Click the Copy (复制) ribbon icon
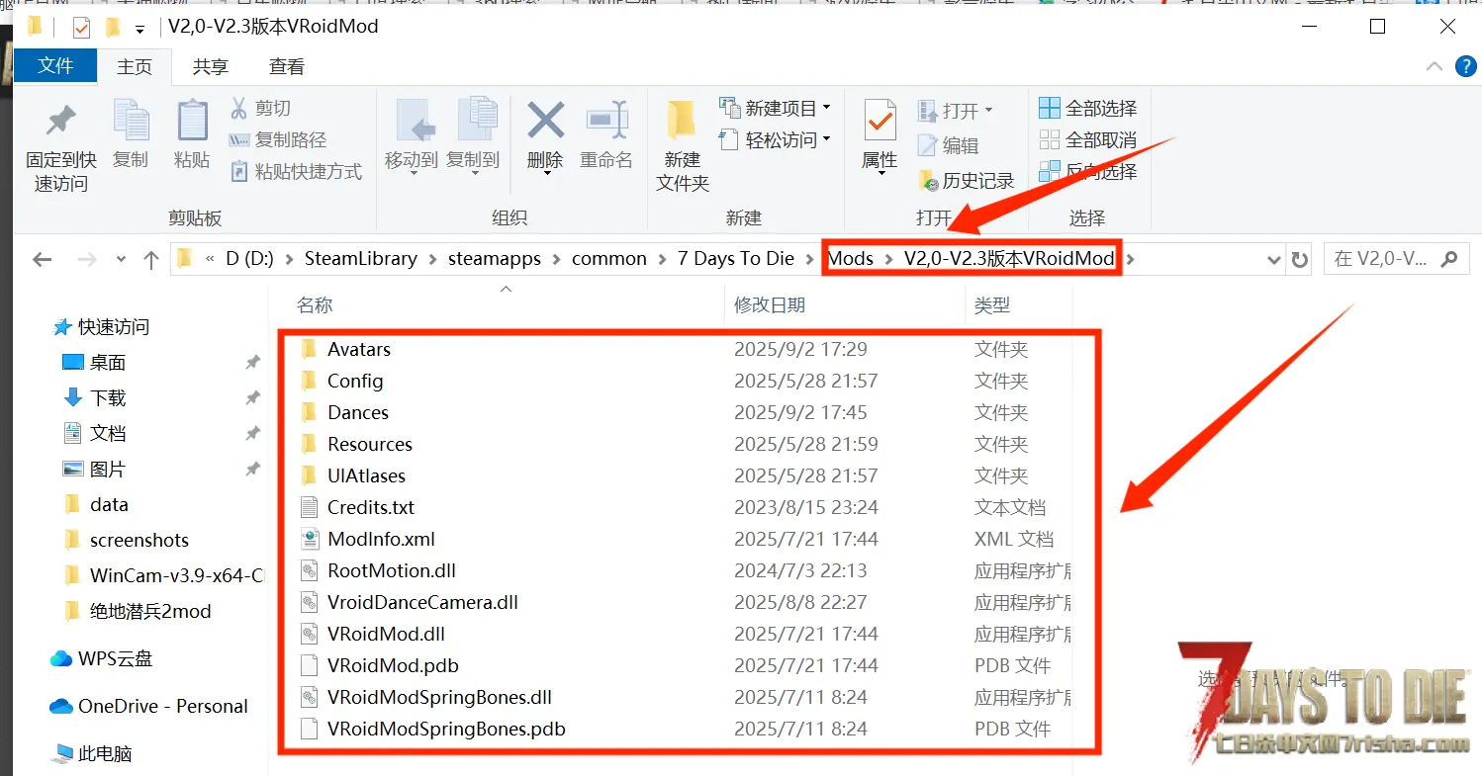The width and height of the screenshot is (1482, 776). [x=131, y=134]
